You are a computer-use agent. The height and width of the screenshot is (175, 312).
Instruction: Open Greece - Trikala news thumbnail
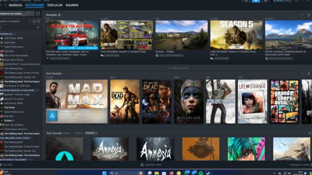pyautogui.click(x=182, y=35)
